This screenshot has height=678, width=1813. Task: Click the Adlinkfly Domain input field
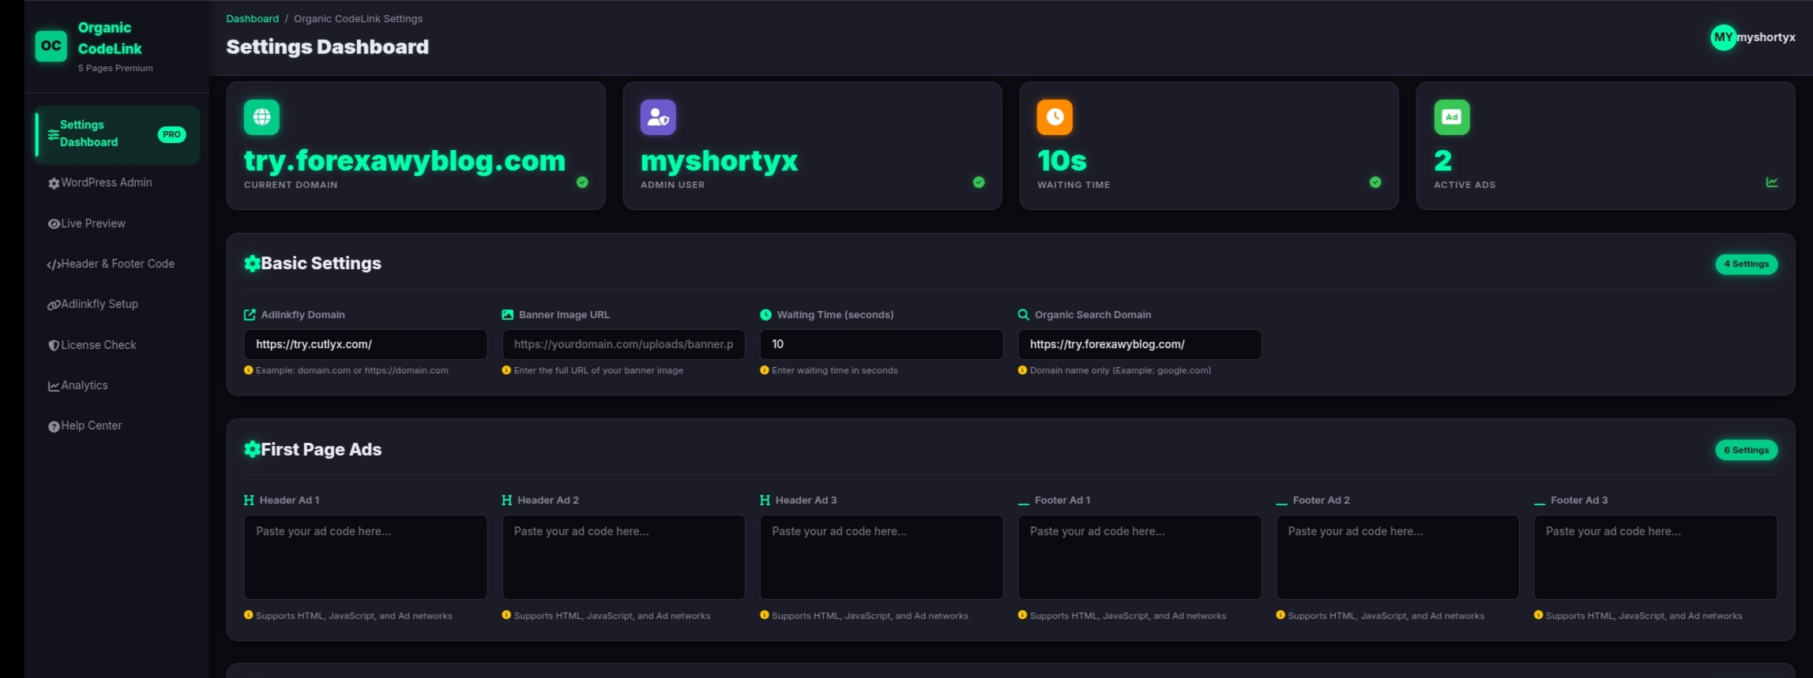(x=365, y=344)
